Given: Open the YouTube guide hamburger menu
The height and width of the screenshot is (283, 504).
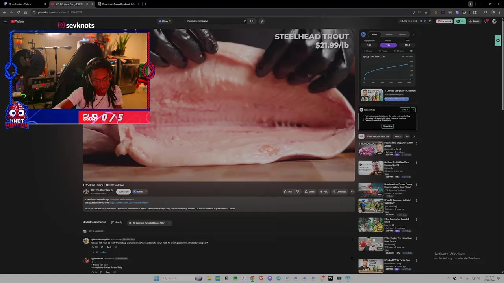Looking at the screenshot, I should tap(5, 21).
